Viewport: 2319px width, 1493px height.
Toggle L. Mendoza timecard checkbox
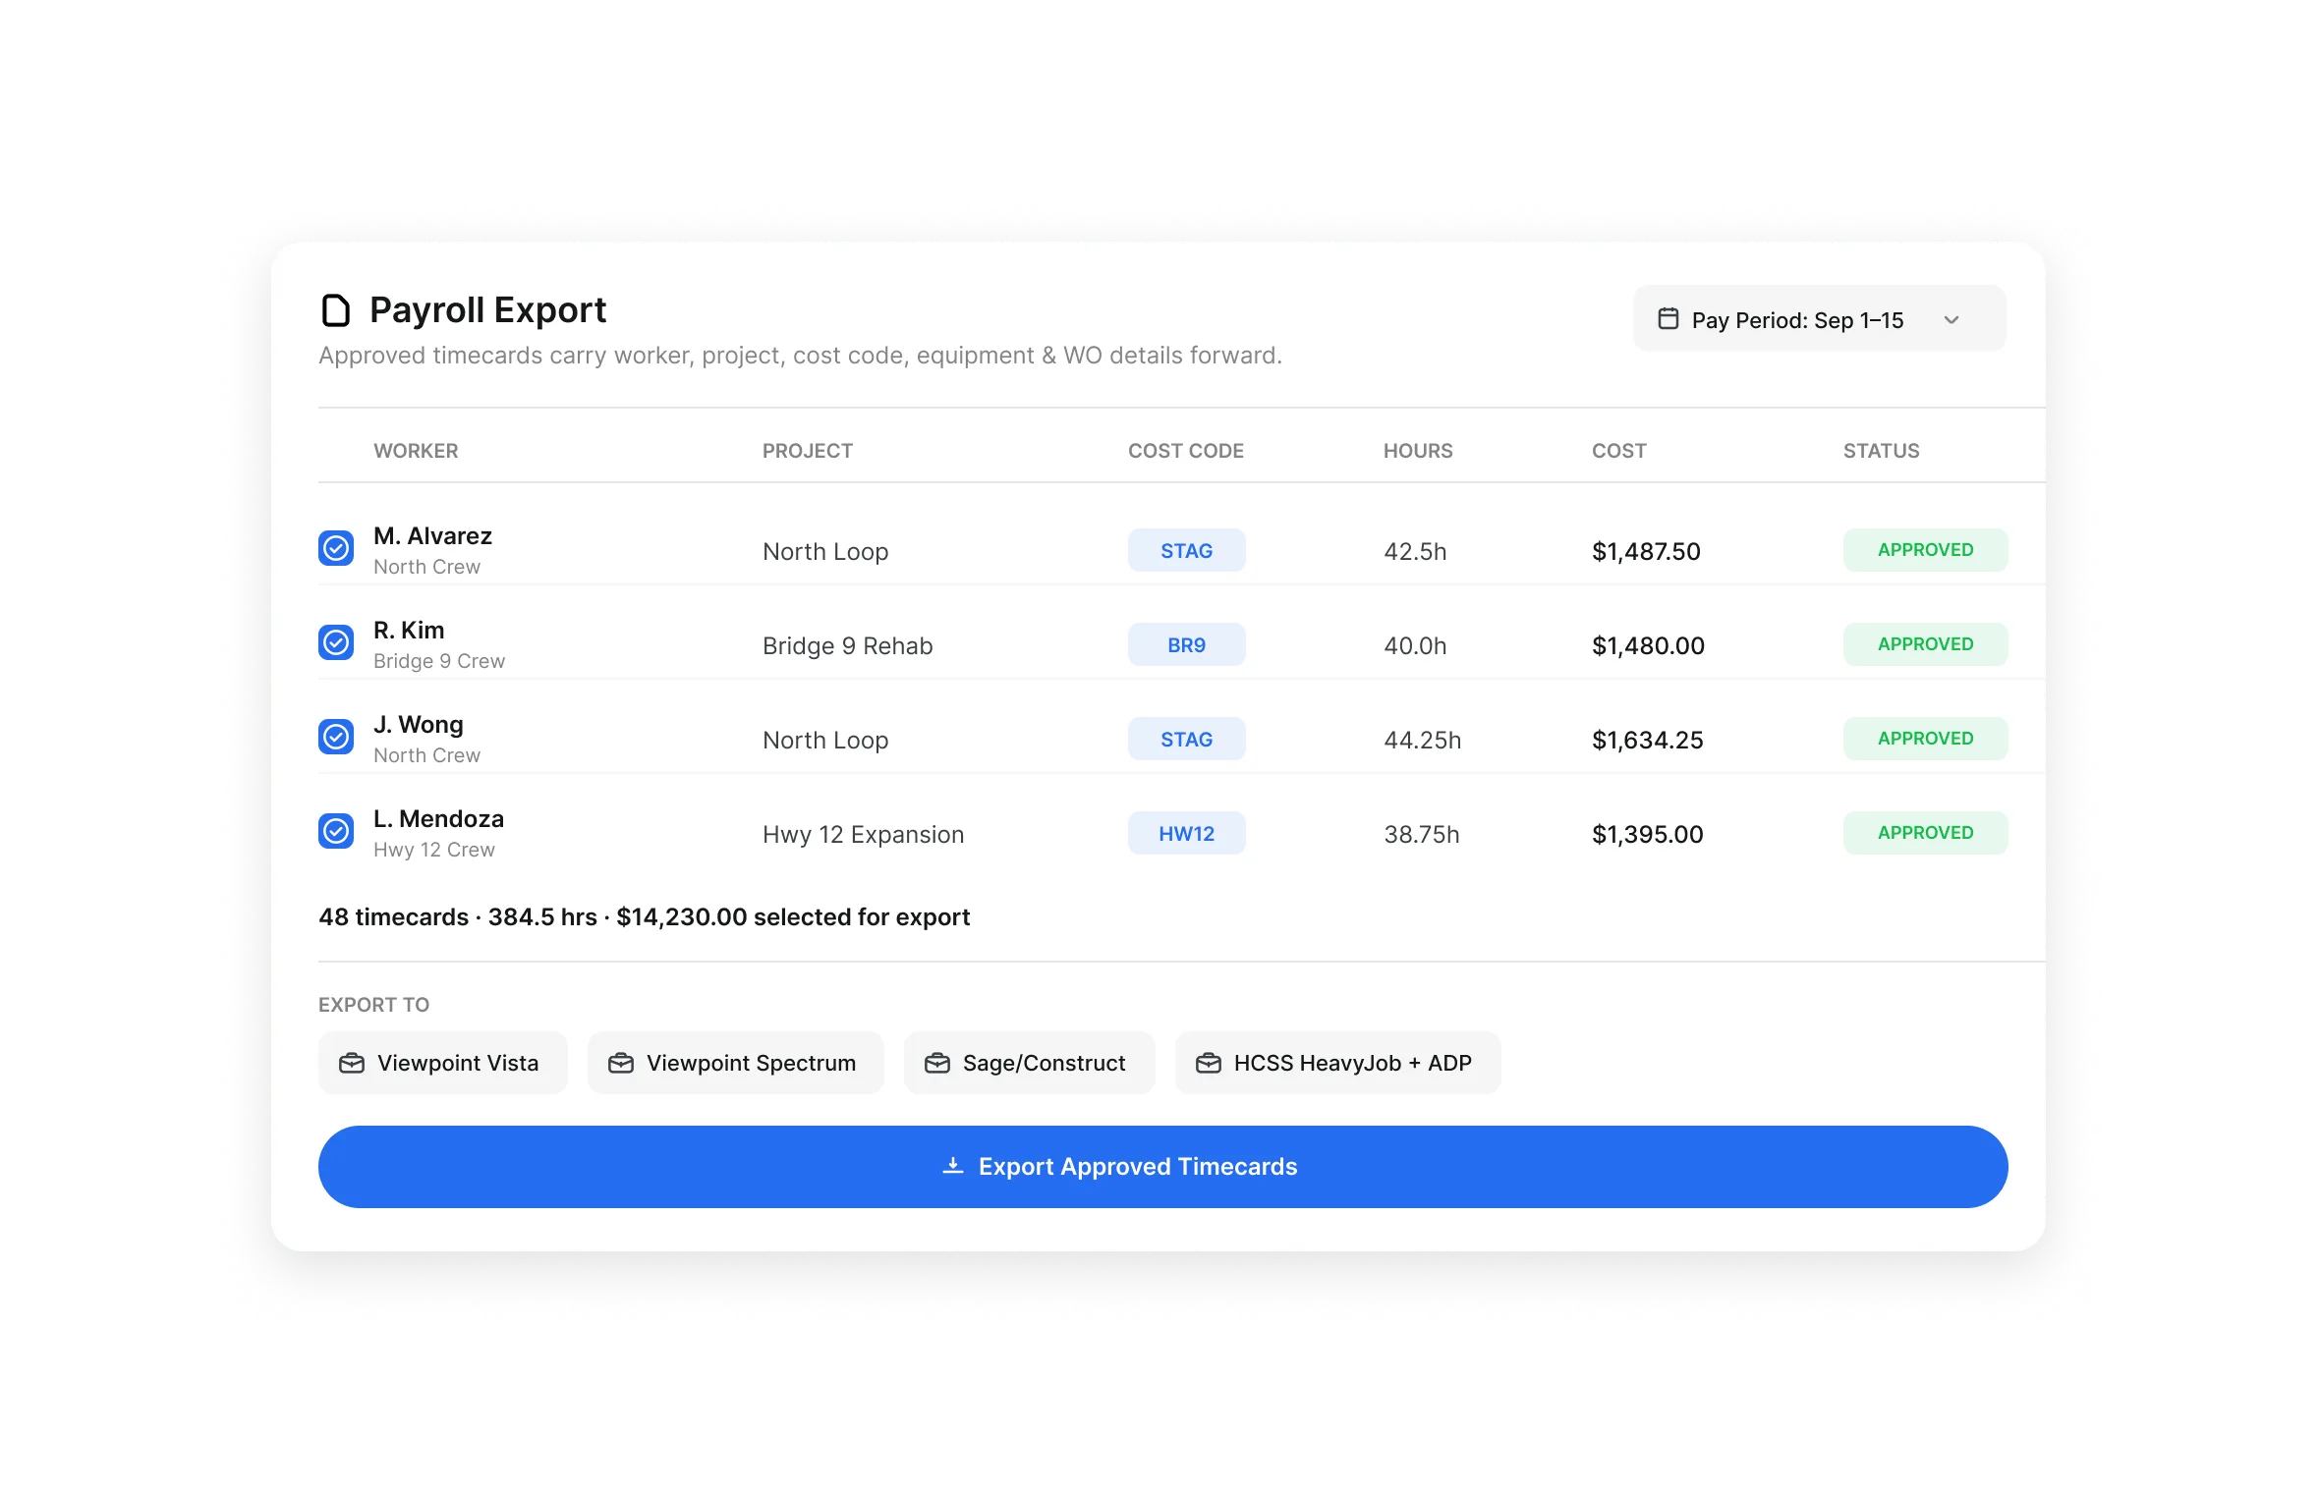336,831
